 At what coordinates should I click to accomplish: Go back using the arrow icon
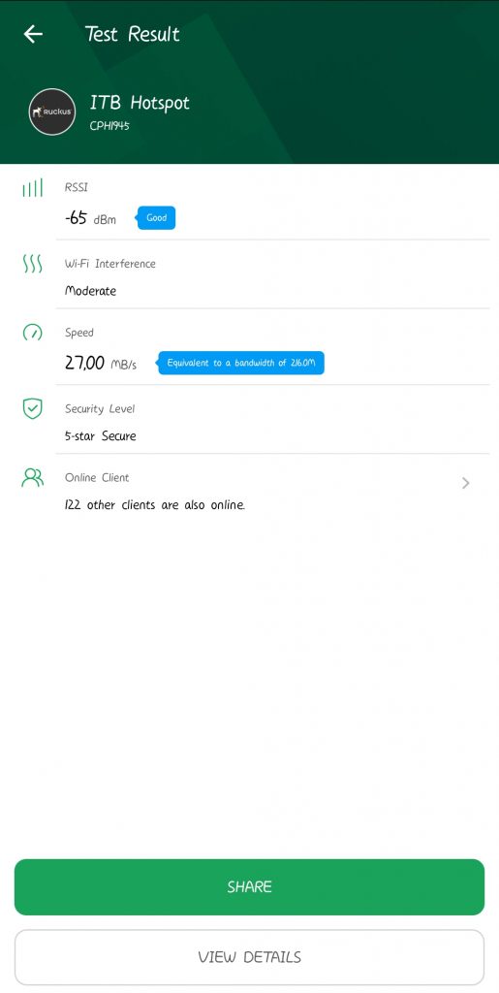[x=33, y=34]
